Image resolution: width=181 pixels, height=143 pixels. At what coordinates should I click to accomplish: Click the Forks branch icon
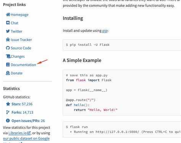8,112
